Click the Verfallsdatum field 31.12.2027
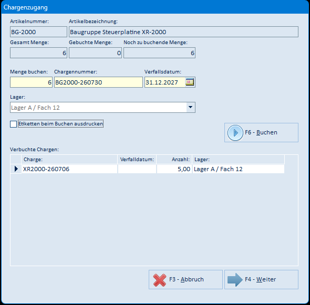310x305 pixels. [165, 82]
